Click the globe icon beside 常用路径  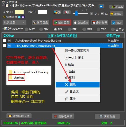tap(19, 17)
